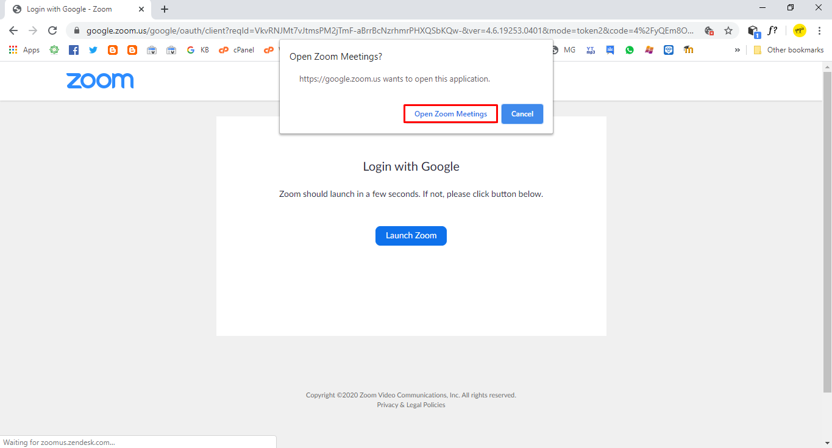Click the copyright Zoom Video Communications text

pyautogui.click(x=411, y=395)
